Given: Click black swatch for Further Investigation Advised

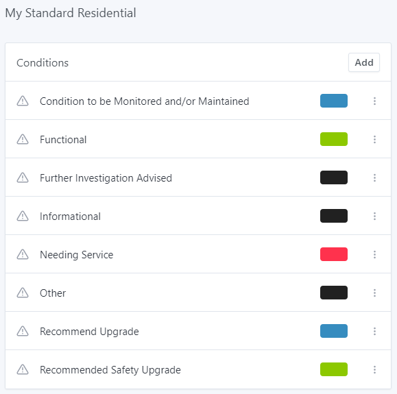Looking at the screenshot, I should point(334,177).
